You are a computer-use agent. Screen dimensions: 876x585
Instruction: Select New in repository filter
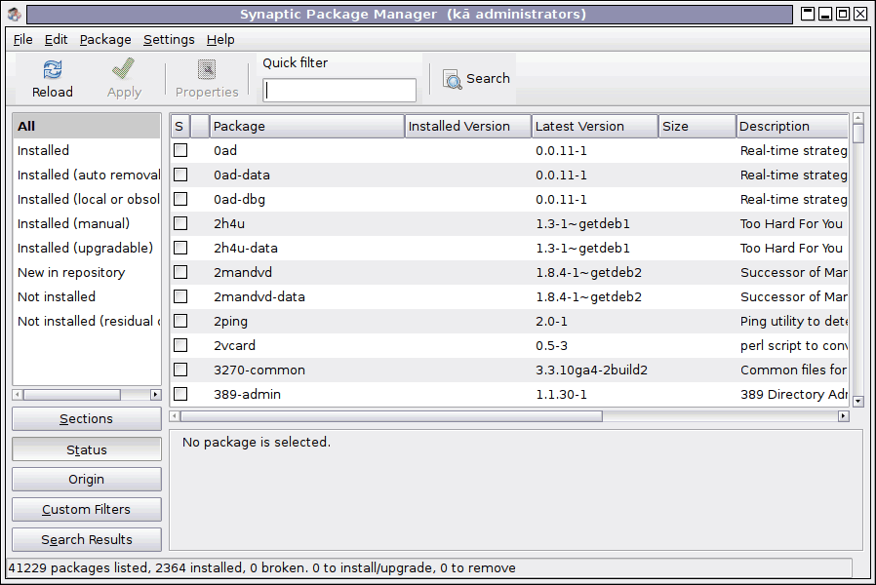click(x=87, y=272)
